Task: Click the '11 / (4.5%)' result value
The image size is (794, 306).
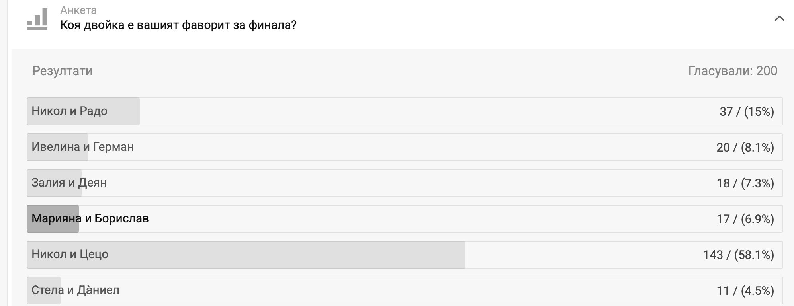Action: pyautogui.click(x=745, y=291)
